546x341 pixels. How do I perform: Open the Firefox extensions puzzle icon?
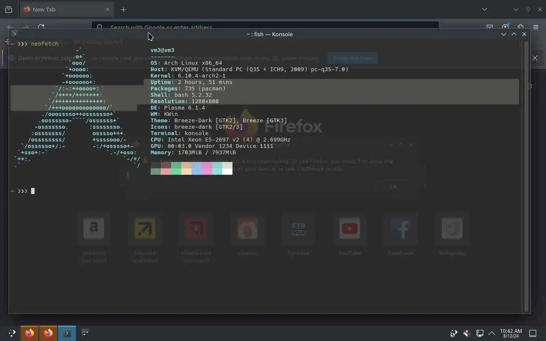pyautogui.click(x=520, y=26)
